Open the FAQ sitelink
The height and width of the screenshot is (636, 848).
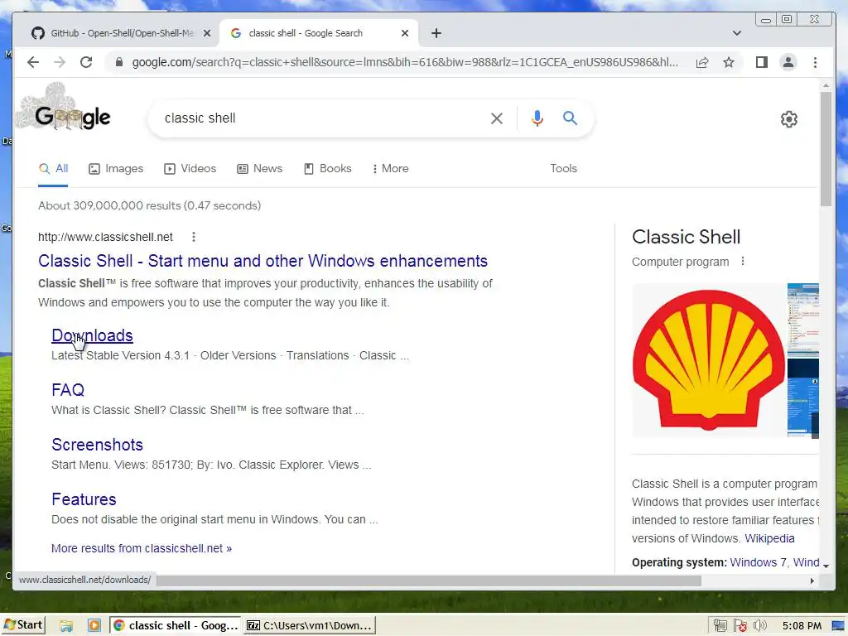pos(68,390)
